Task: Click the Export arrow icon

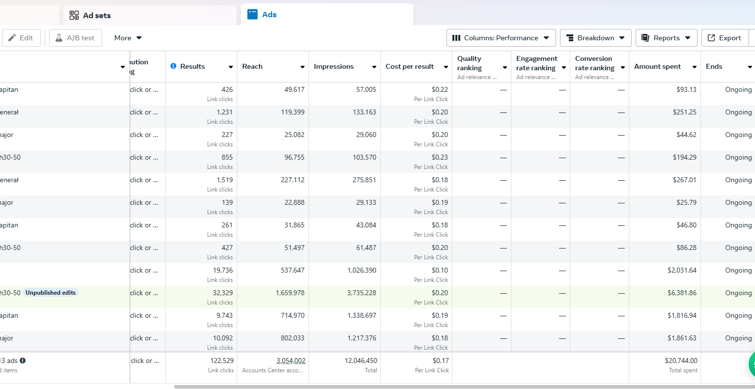Action: point(711,38)
